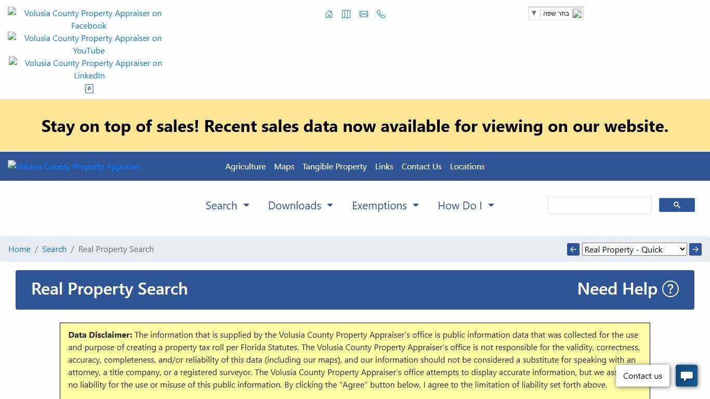Open Need Help via the question mark icon
The height and width of the screenshot is (399, 710).
tap(670, 289)
